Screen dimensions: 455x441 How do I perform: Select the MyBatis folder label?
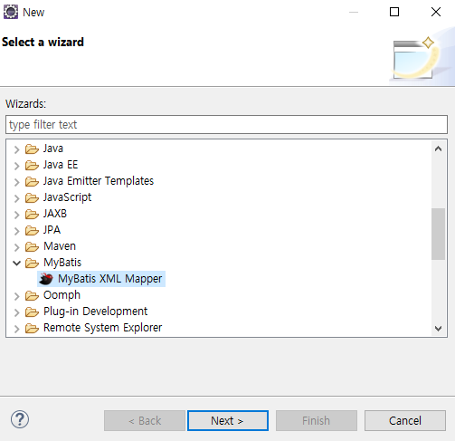coord(62,263)
